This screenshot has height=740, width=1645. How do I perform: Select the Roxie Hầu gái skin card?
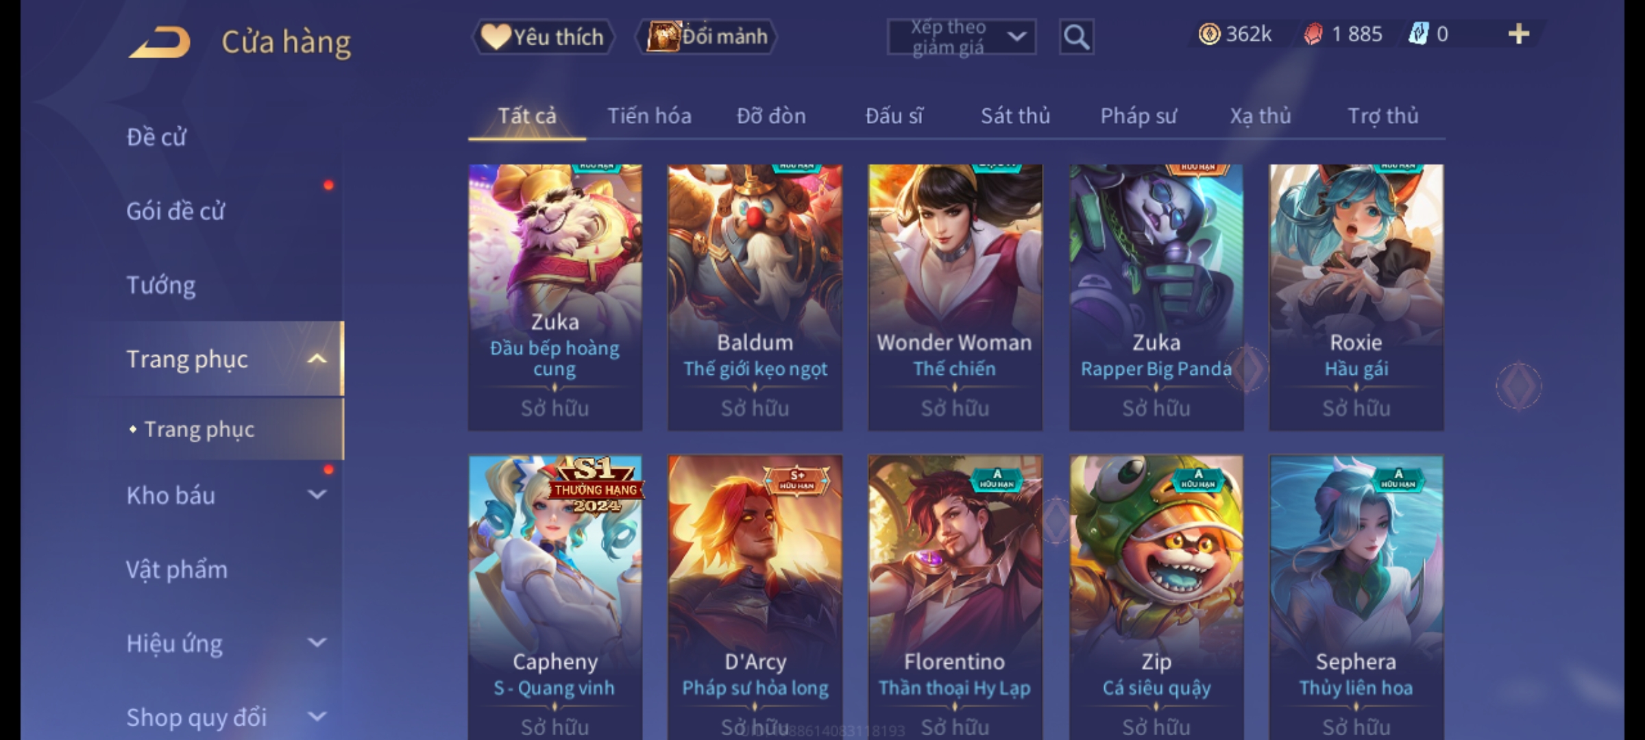pyautogui.click(x=1356, y=297)
